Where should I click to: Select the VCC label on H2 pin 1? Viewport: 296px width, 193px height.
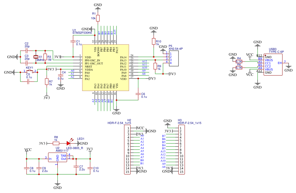[x=140, y=128]
